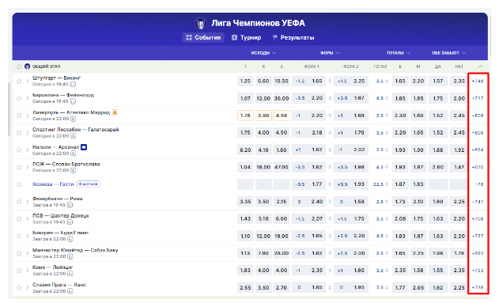Open statistics icon for Штутгарт — Викинг
This screenshot has width=499, height=307.
pyautogui.click(x=73, y=85)
